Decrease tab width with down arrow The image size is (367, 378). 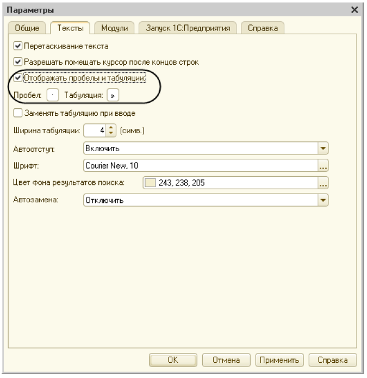pos(111,133)
